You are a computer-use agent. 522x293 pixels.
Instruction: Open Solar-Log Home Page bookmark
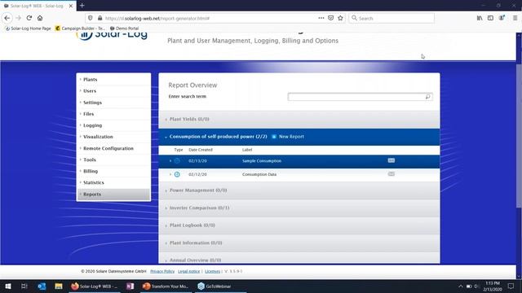[28, 28]
